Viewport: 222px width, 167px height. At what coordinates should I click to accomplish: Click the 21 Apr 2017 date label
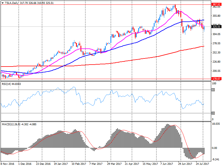click(x=132, y=164)
